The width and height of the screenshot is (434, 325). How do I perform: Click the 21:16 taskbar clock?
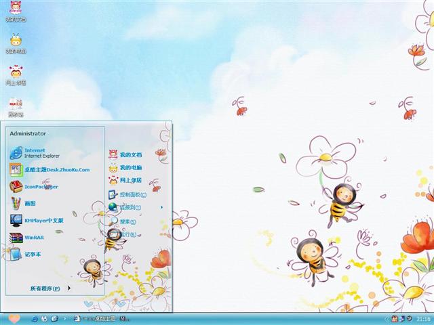pos(423,319)
